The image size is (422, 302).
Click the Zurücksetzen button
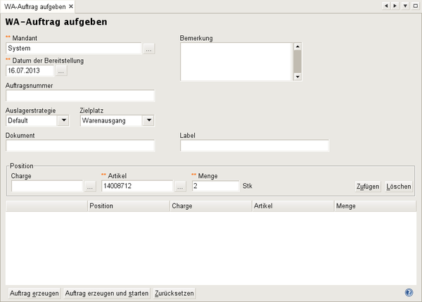[174, 293]
